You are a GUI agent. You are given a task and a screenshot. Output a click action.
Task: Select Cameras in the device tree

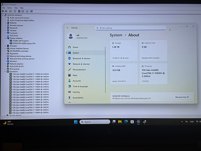point(13,30)
